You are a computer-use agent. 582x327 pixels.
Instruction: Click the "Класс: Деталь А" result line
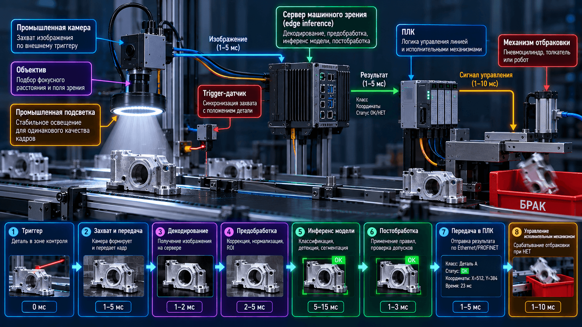click(461, 264)
